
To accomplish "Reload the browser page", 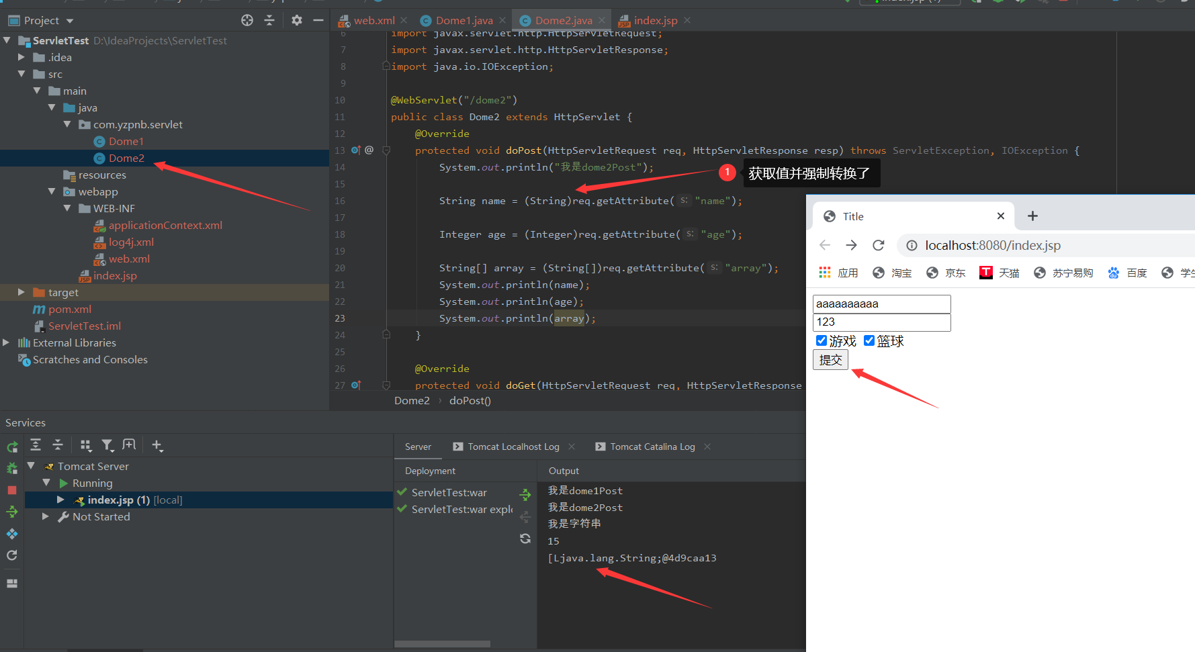I will 878,245.
